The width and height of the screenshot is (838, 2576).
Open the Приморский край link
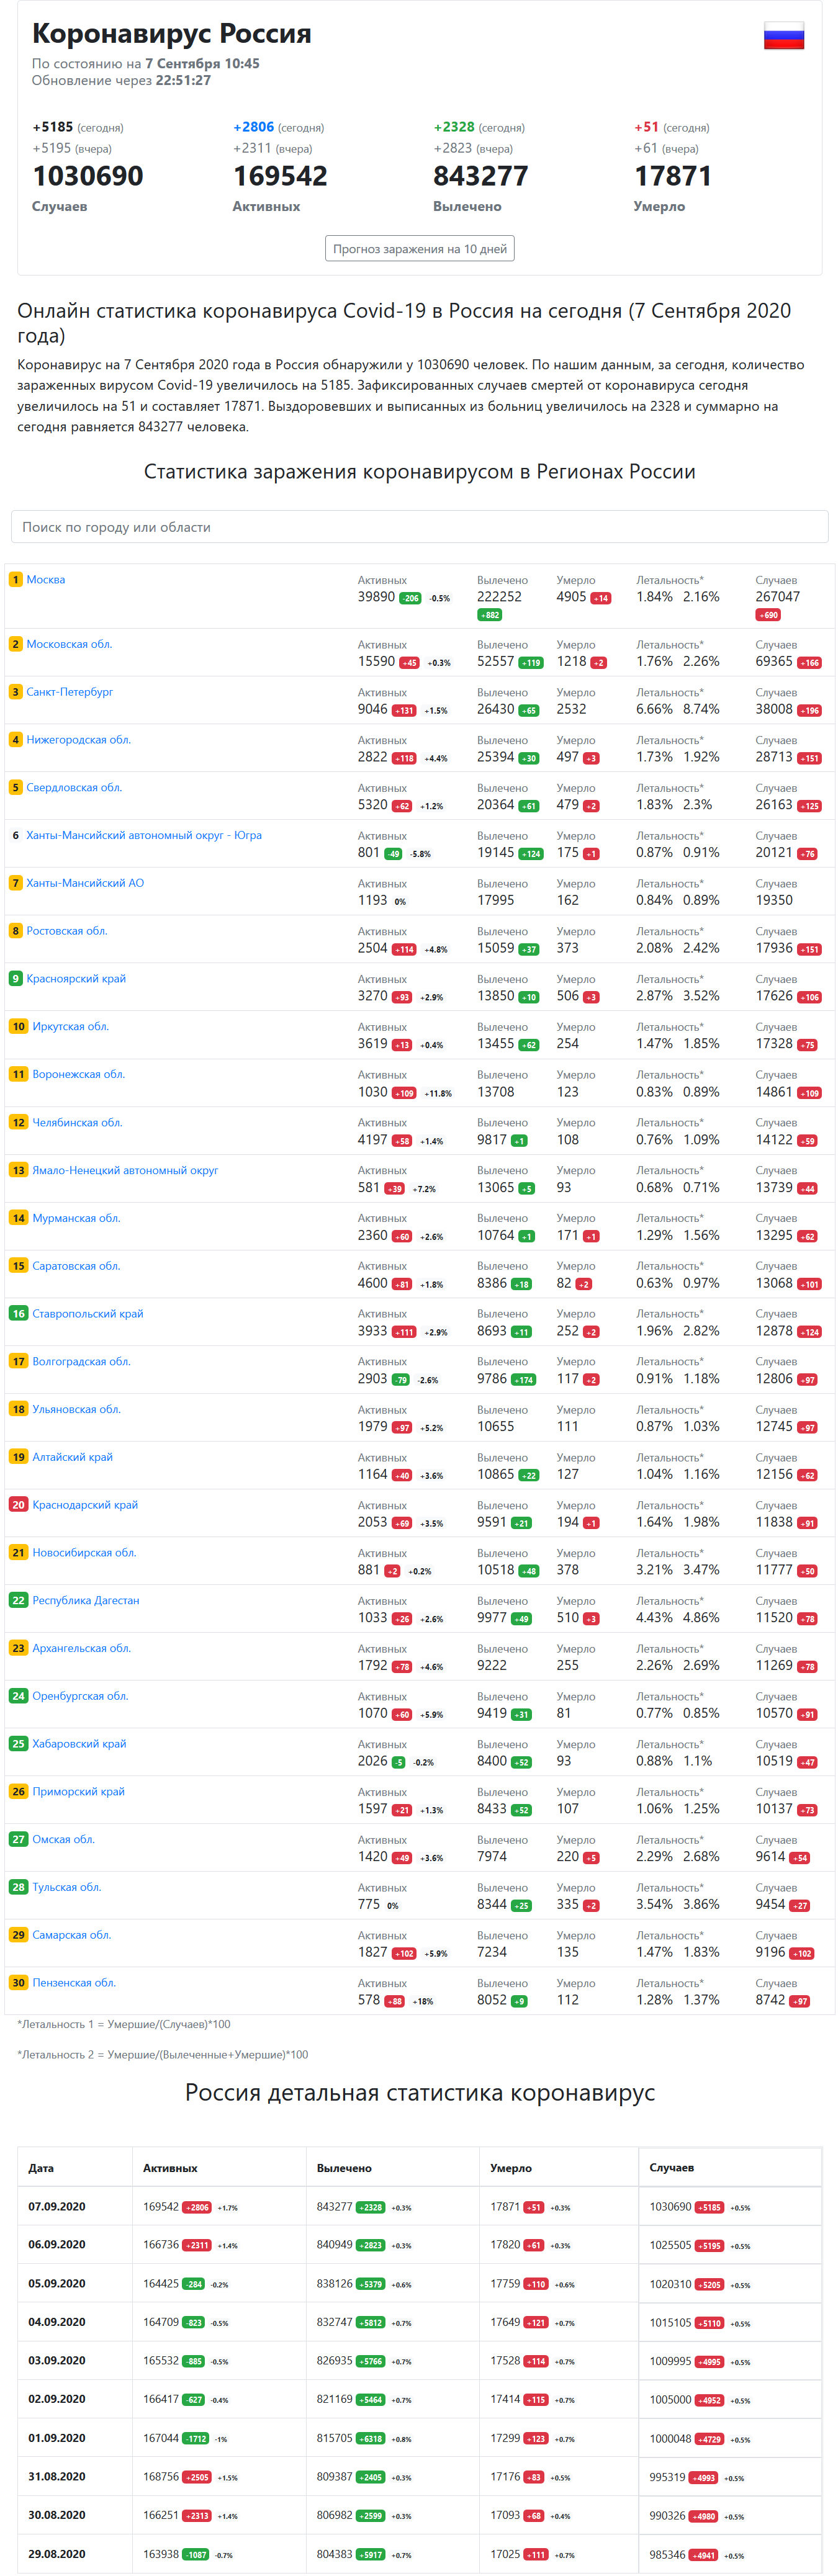[78, 1792]
